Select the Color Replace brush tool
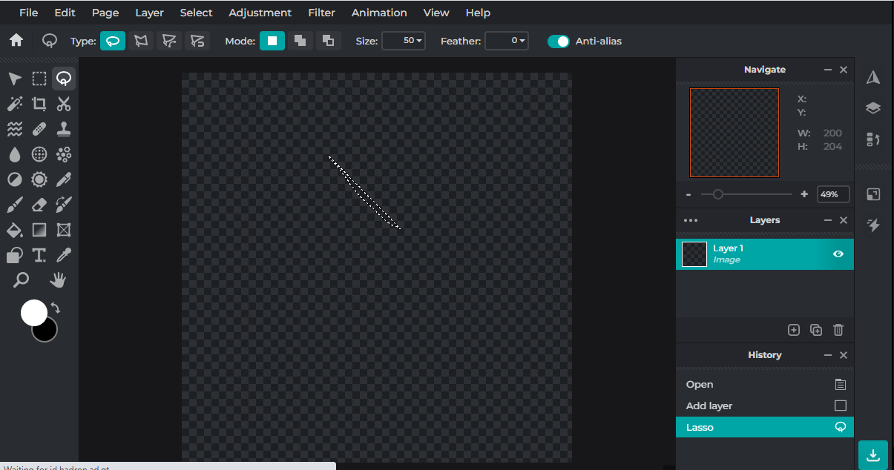 [x=64, y=205]
